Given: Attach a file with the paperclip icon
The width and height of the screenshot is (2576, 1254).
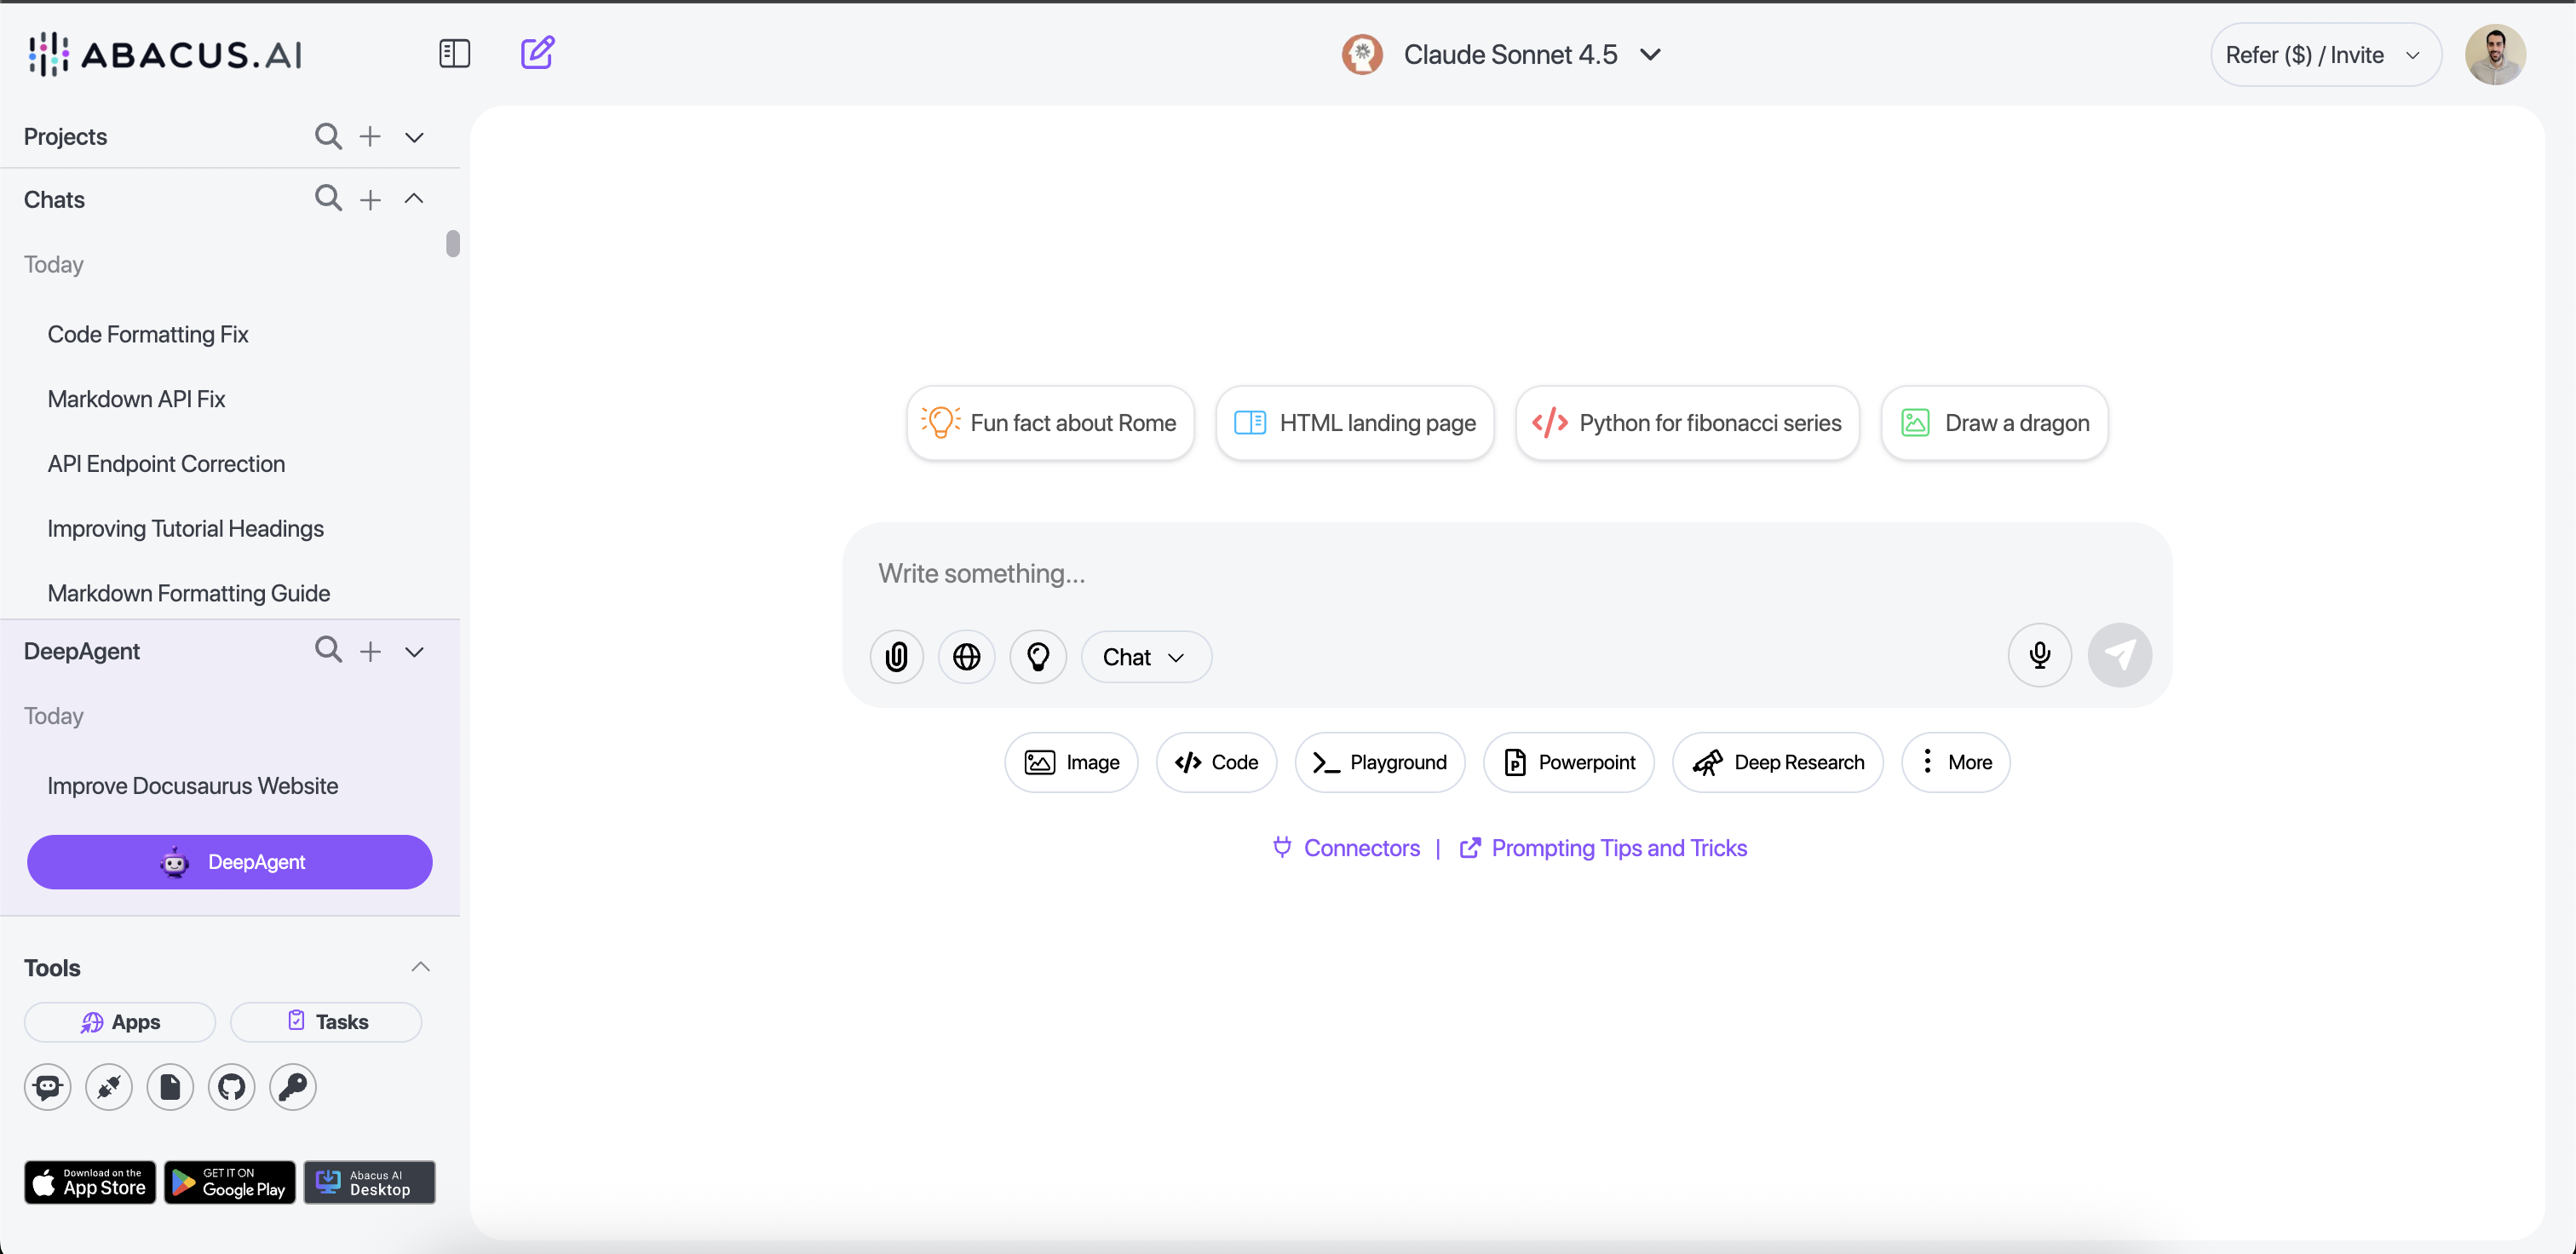Looking at the screenshot, I should pyautogui.click(x=896, y=656).
